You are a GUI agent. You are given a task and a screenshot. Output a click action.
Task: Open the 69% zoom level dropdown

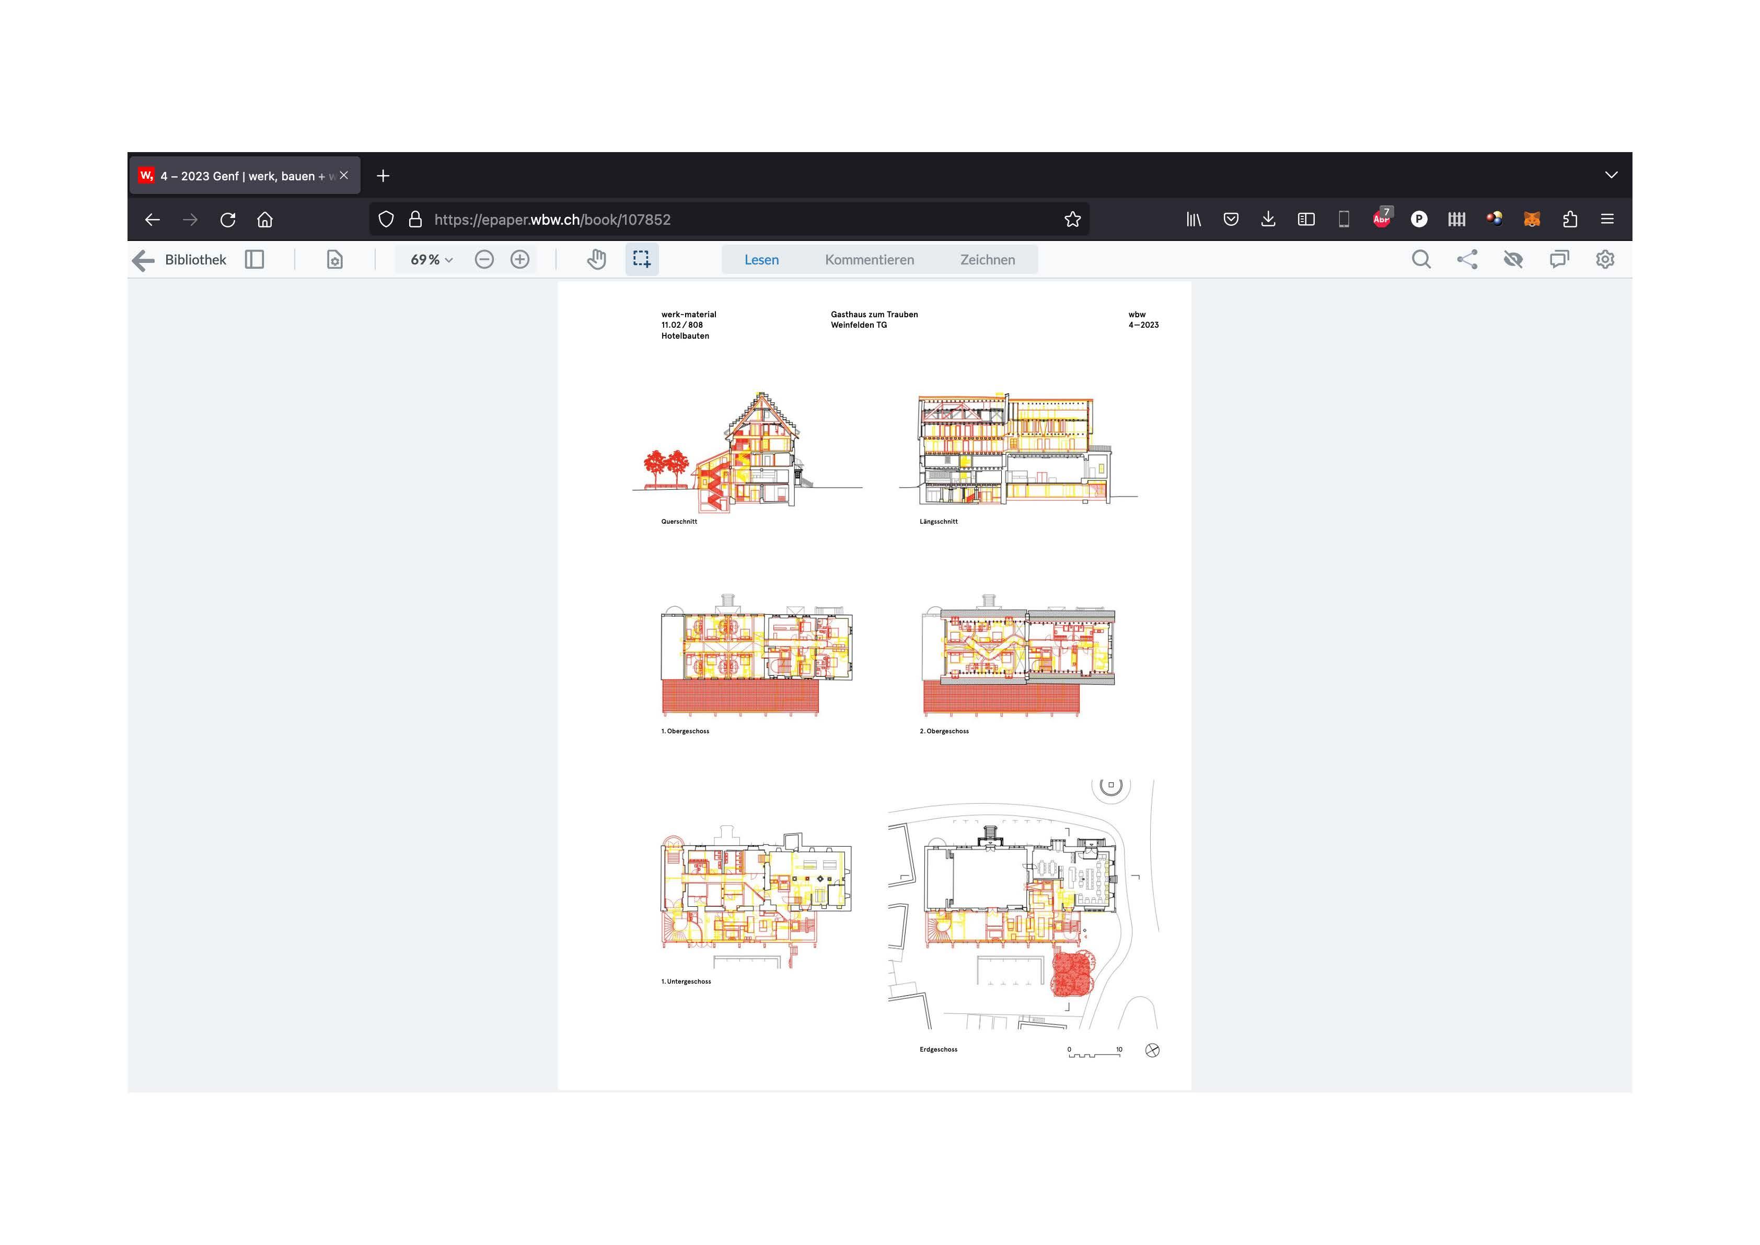pyautogui.click(x=431, y=260)
